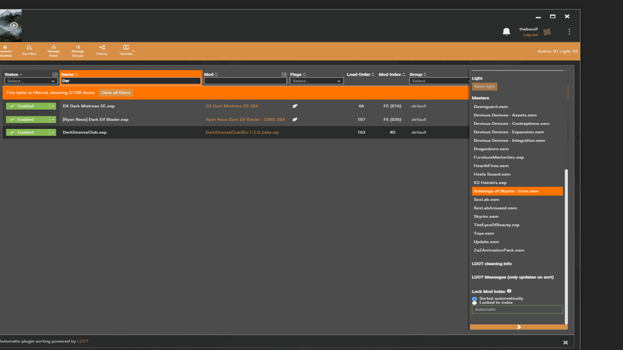Screen dimensions: 623x350
Task: Click the Mark light button
Action: (484, 87)
